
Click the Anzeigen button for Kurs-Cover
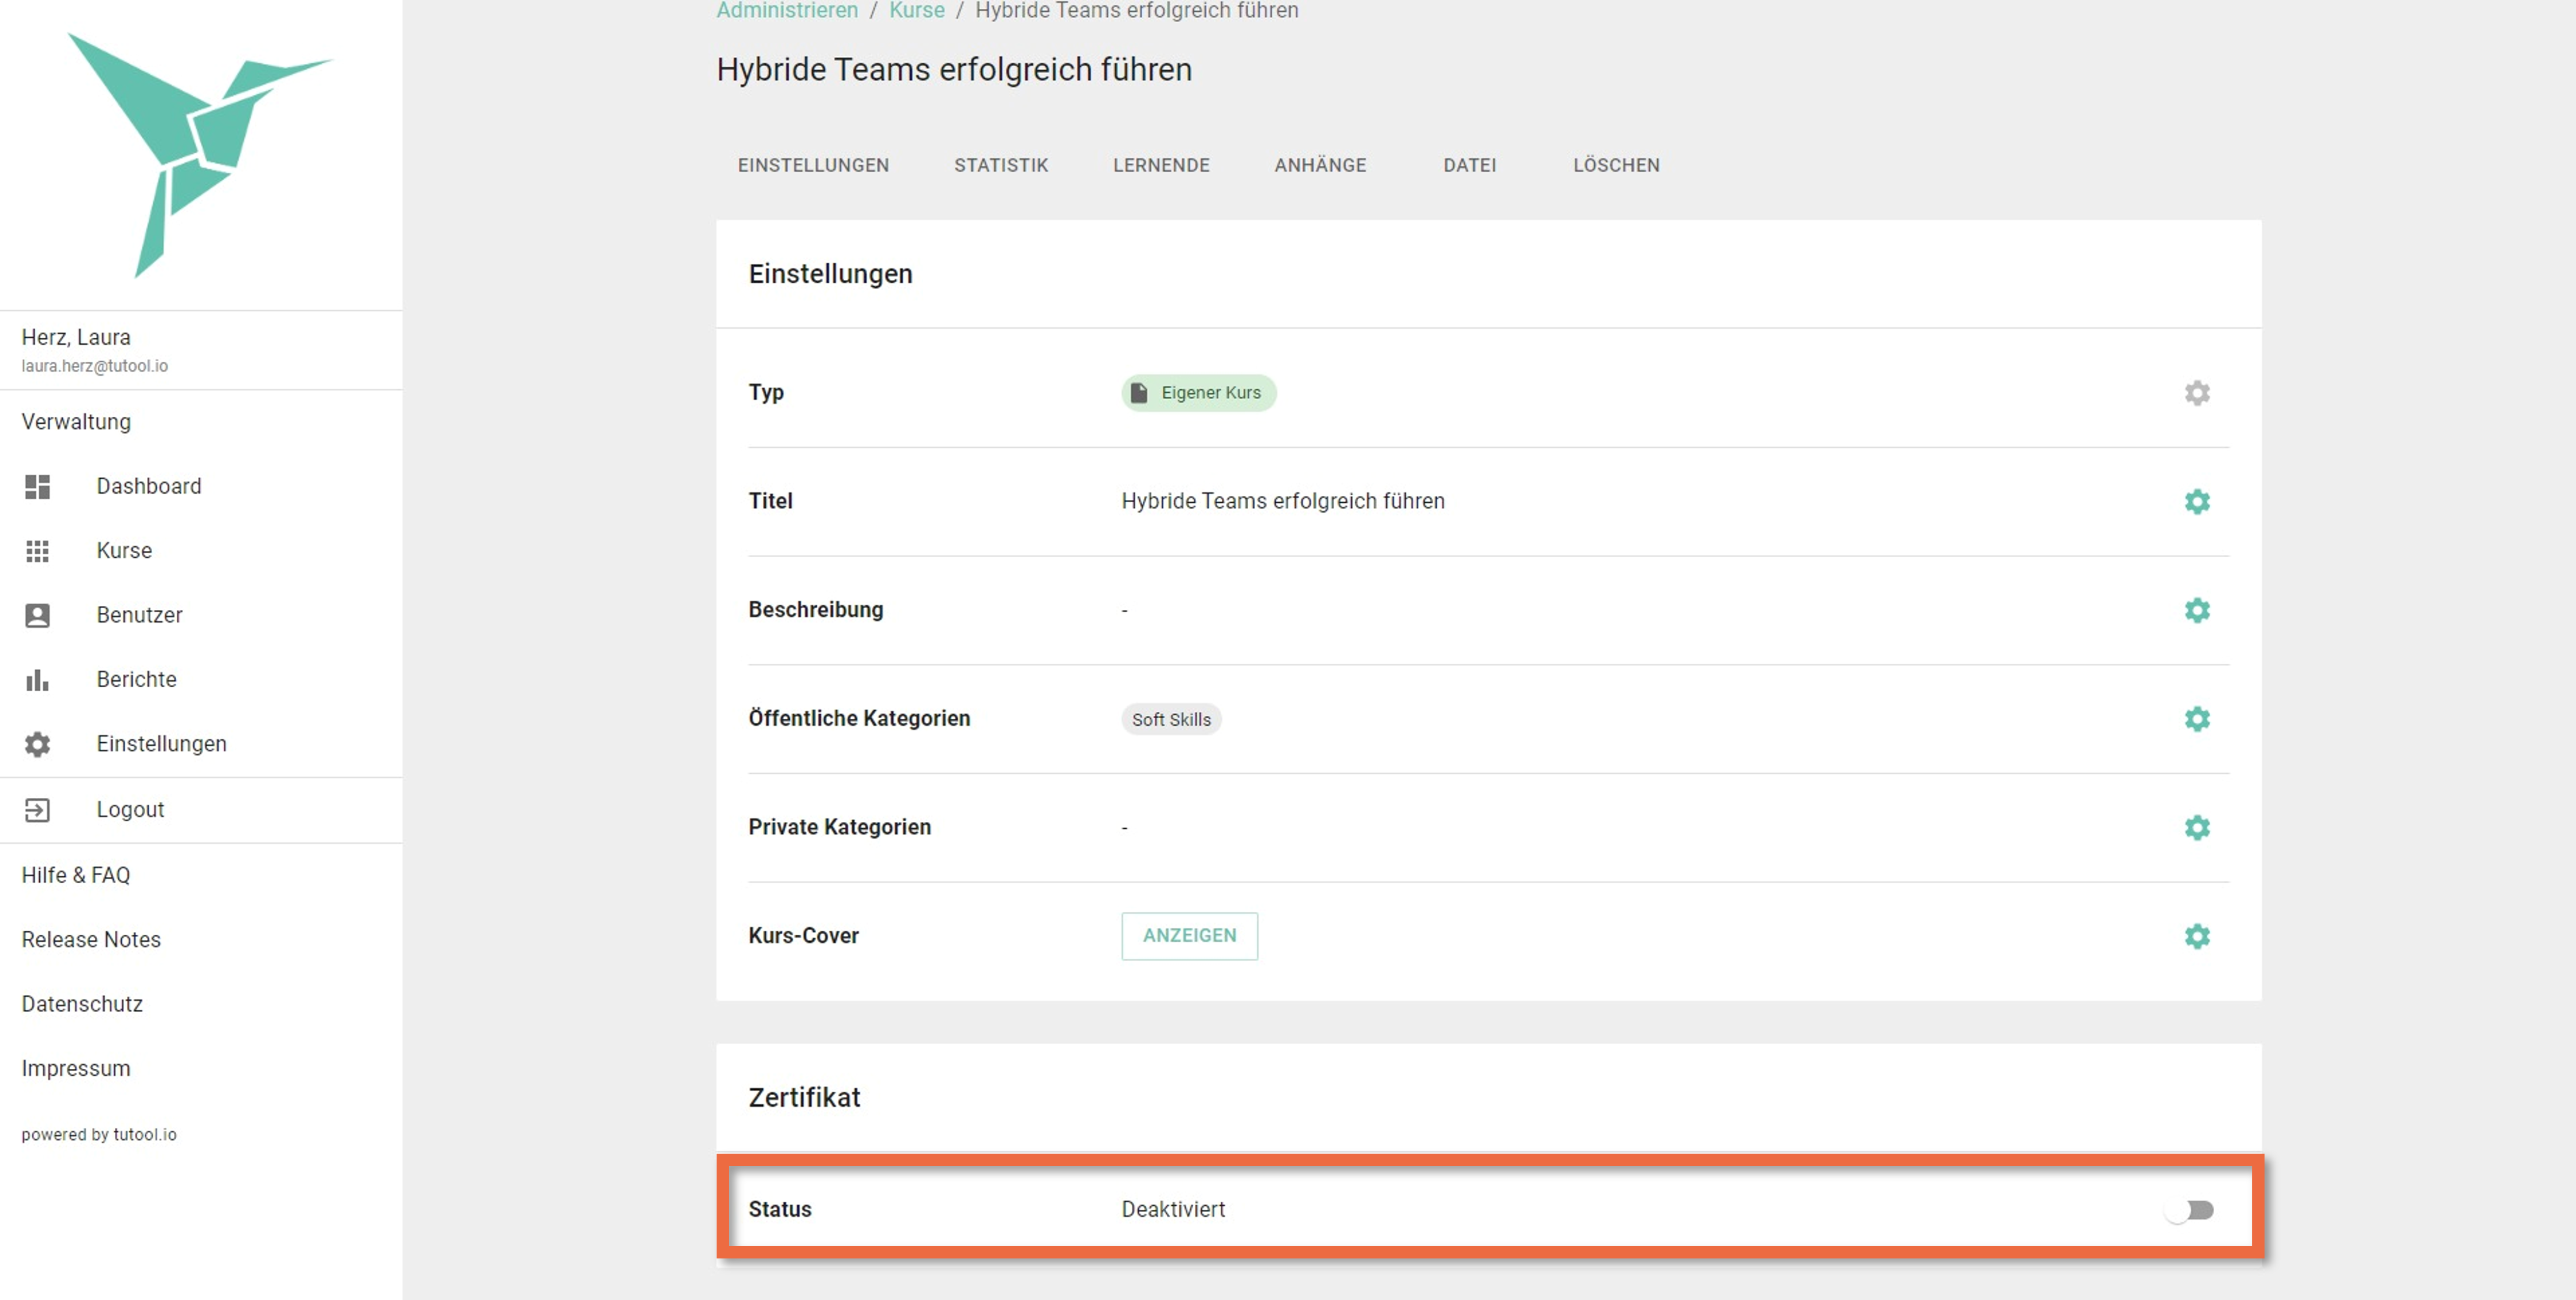[1189, 936]
